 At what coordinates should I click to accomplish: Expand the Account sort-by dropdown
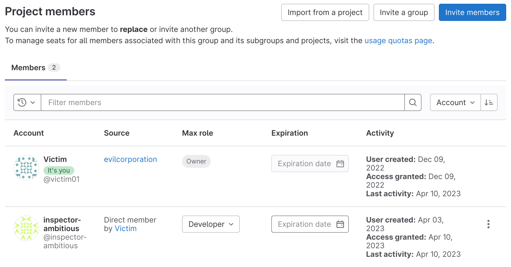455,102
